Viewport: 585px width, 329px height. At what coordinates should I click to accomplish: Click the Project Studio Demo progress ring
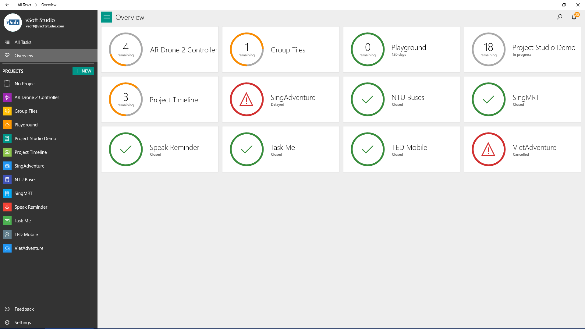(488, 49)
